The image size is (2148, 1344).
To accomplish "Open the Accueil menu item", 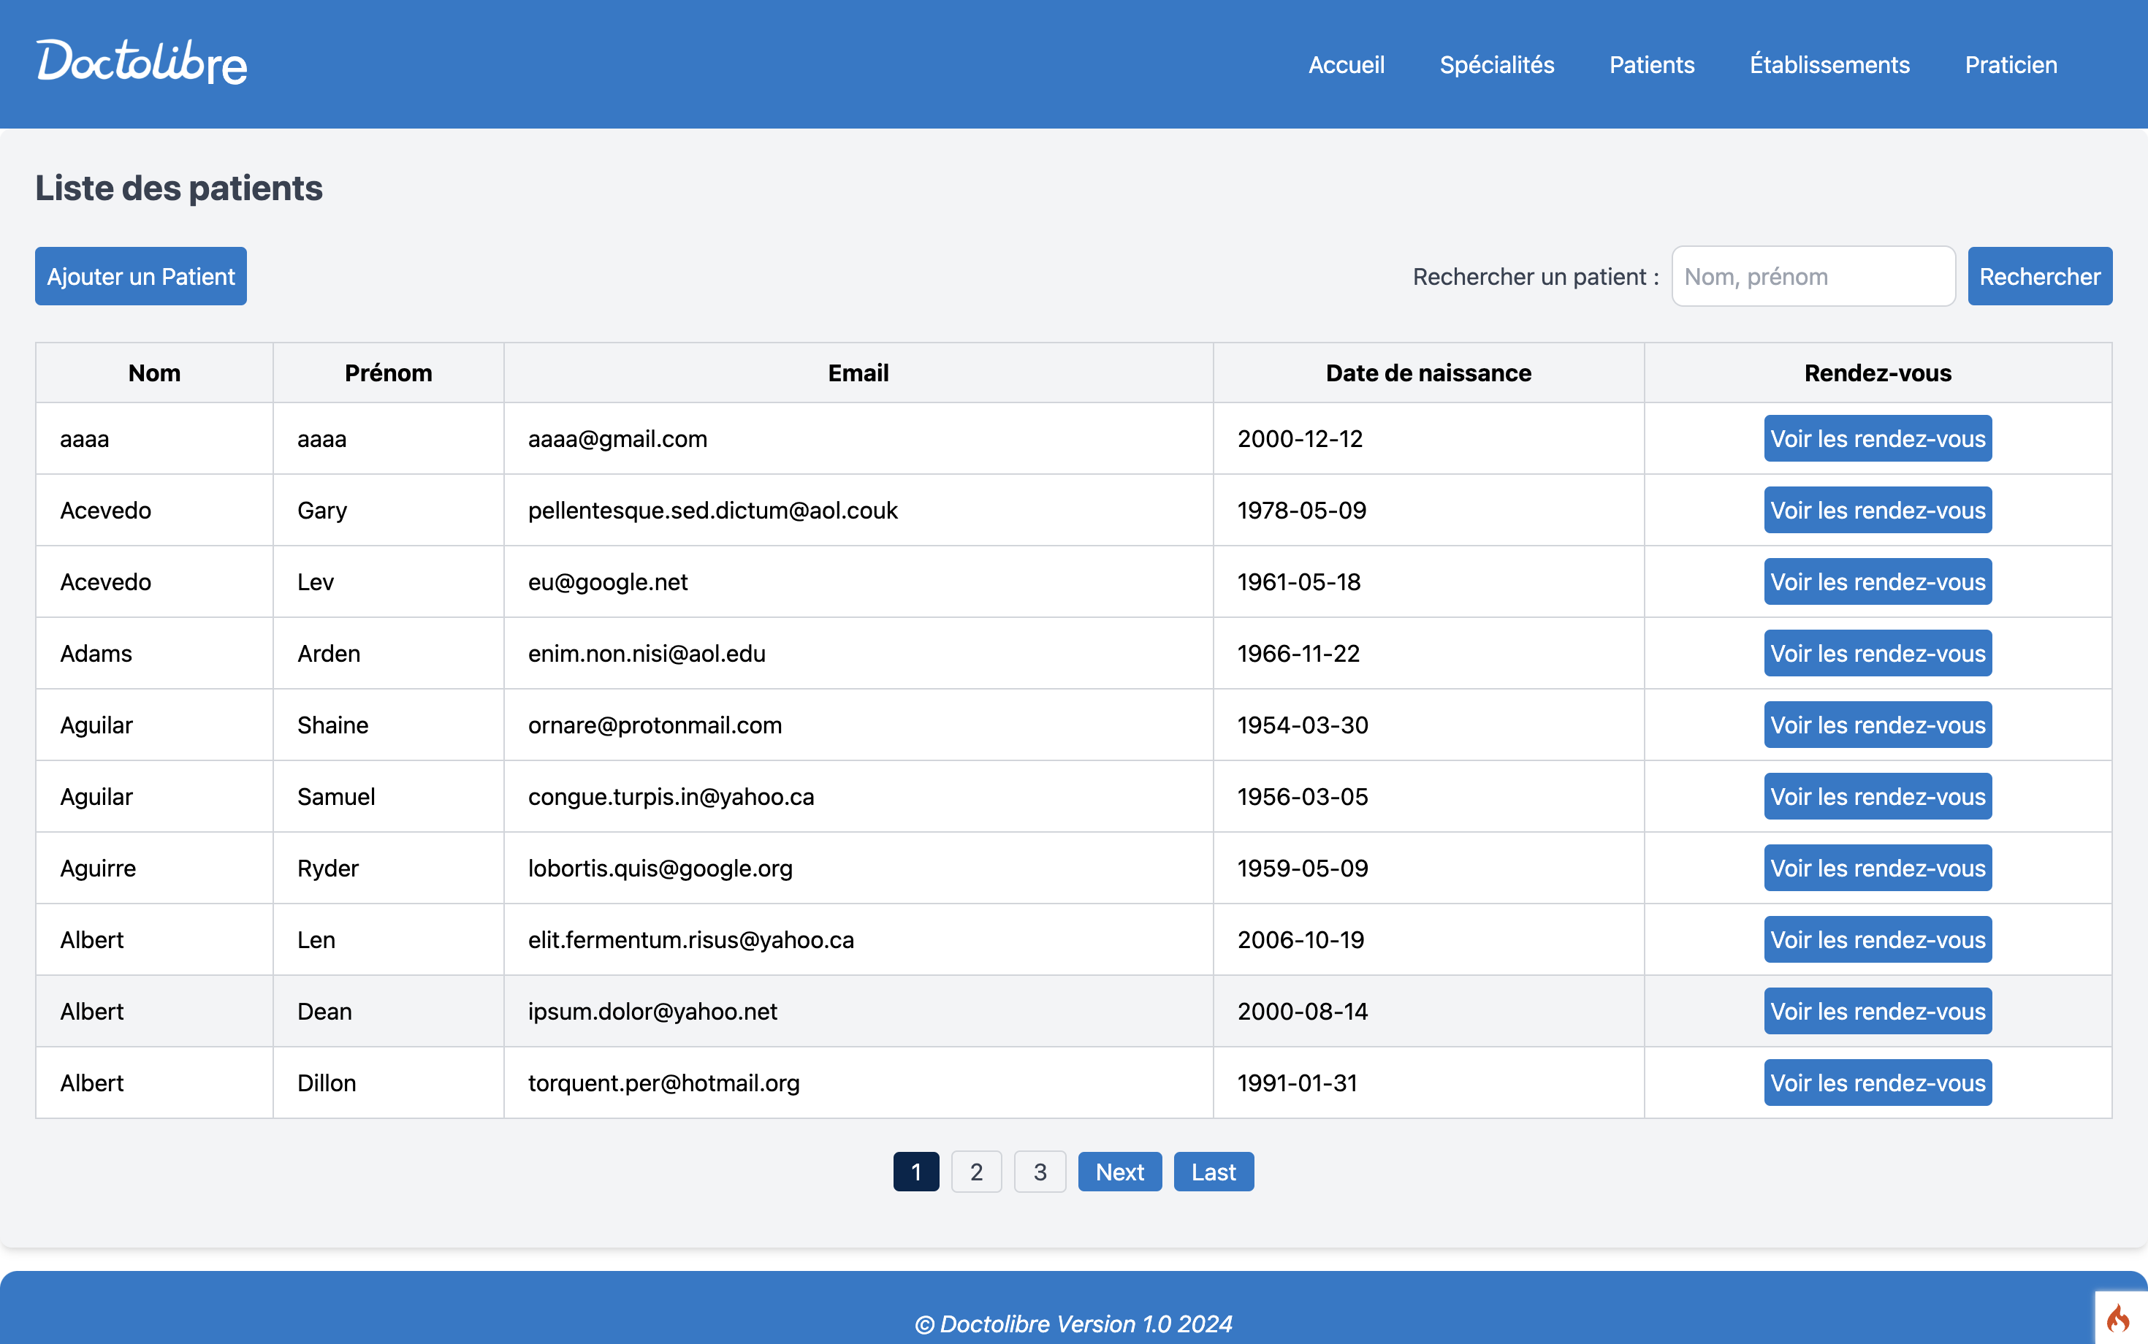I will 1346,65.
